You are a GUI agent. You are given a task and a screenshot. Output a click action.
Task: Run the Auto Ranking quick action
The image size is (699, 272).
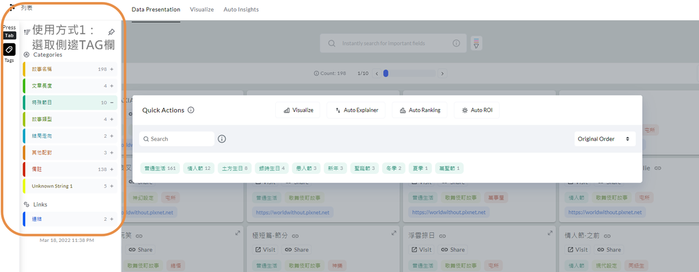point(420,110)
